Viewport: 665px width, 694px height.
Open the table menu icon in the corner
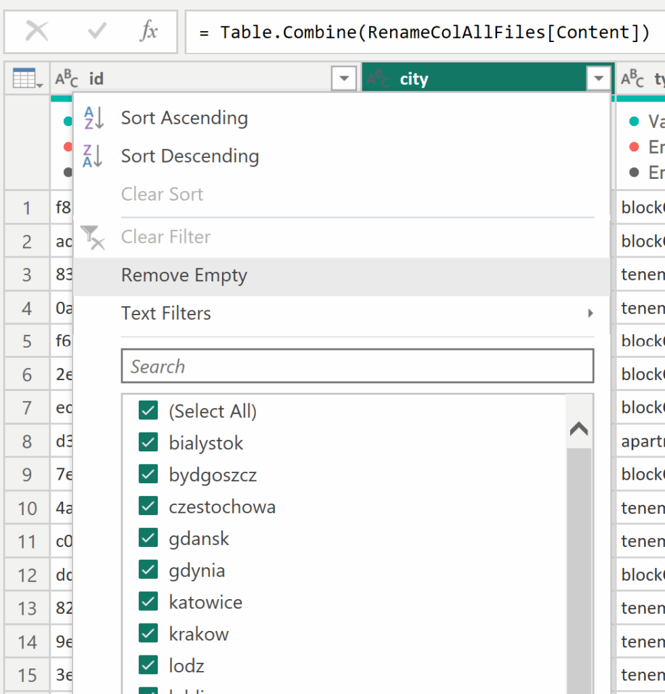[27, 79]
